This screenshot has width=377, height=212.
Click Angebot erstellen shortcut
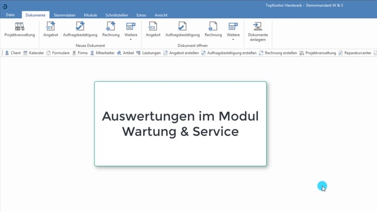click(x=181, y=53)
